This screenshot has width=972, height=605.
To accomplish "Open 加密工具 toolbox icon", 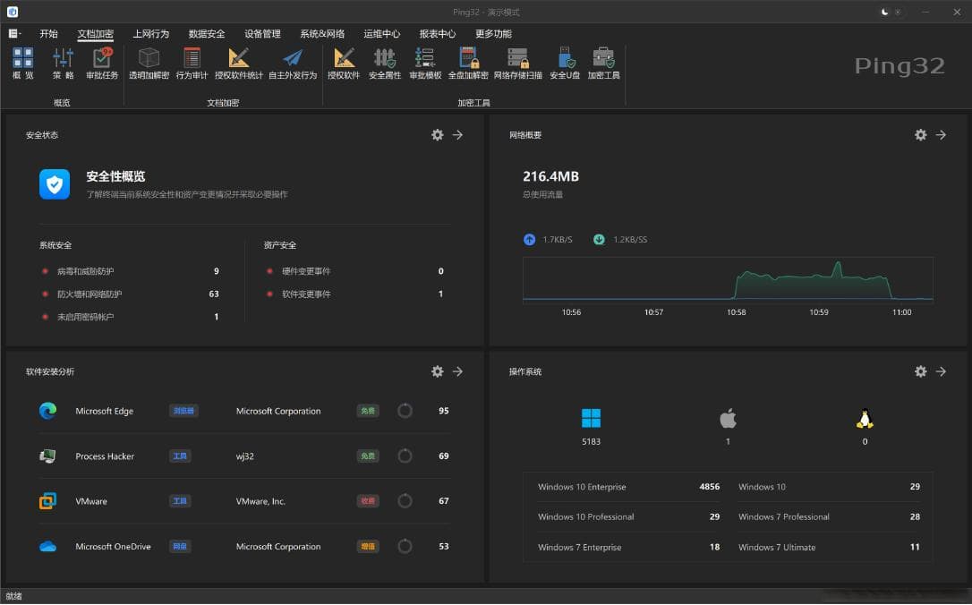I will click(603, 64).
